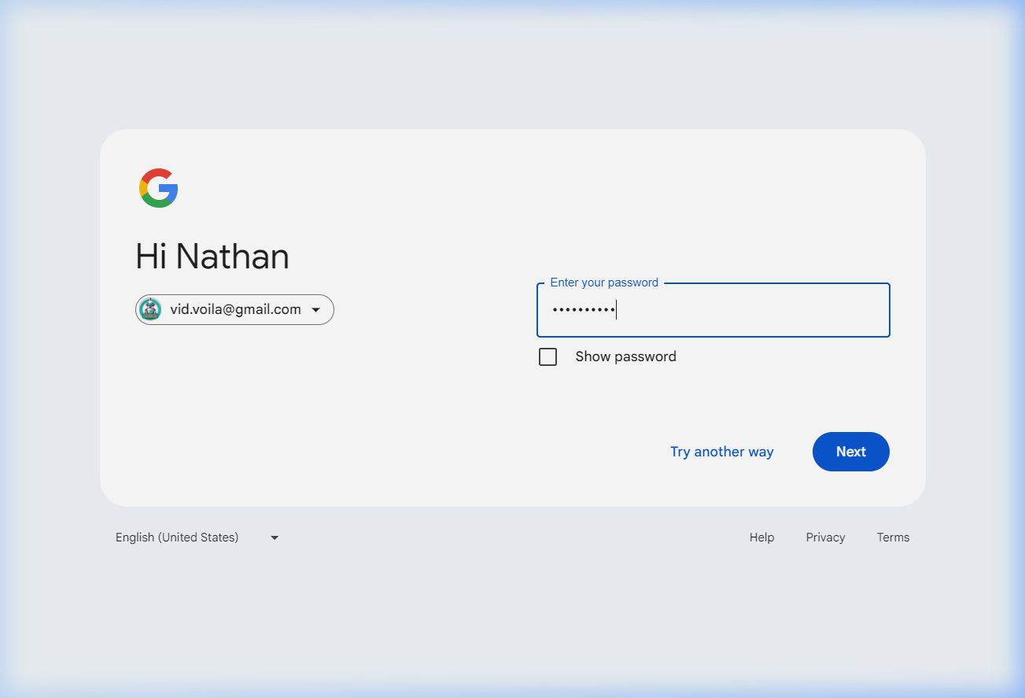Click the 'Nathan' name in the greeting
Screen dimensions: 1025x698
[232, 257]
